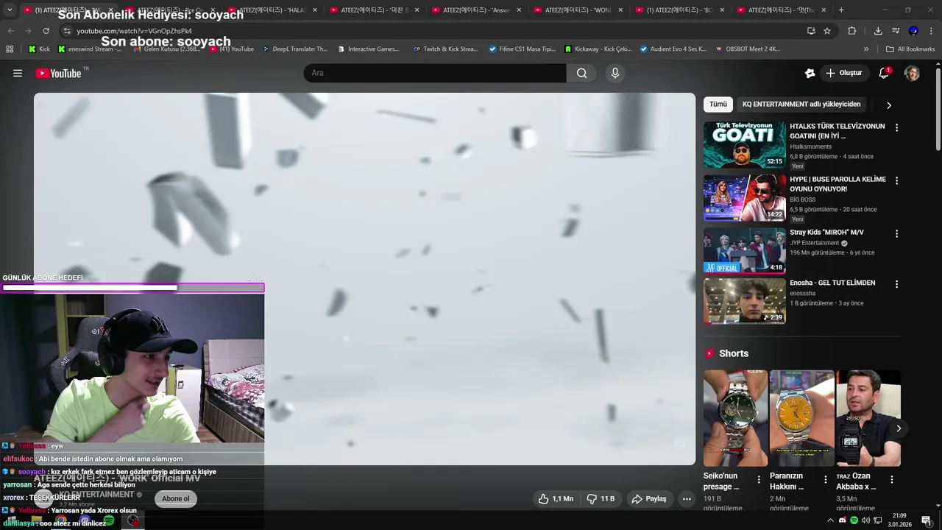
Task: Open YouTube notifications bell
Action: tap(885, 73)
